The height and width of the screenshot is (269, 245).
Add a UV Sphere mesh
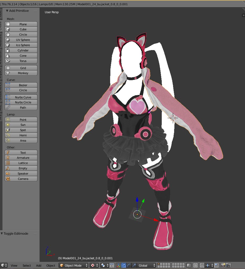(x=21, y=40)
